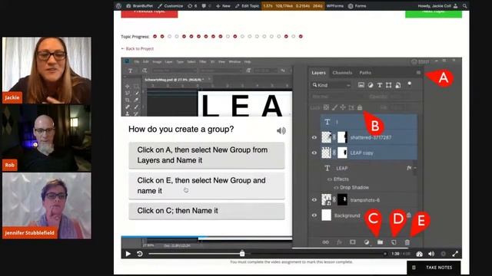
Task: Toggle lock transparent pixels
Action: [x=326, y=107]
